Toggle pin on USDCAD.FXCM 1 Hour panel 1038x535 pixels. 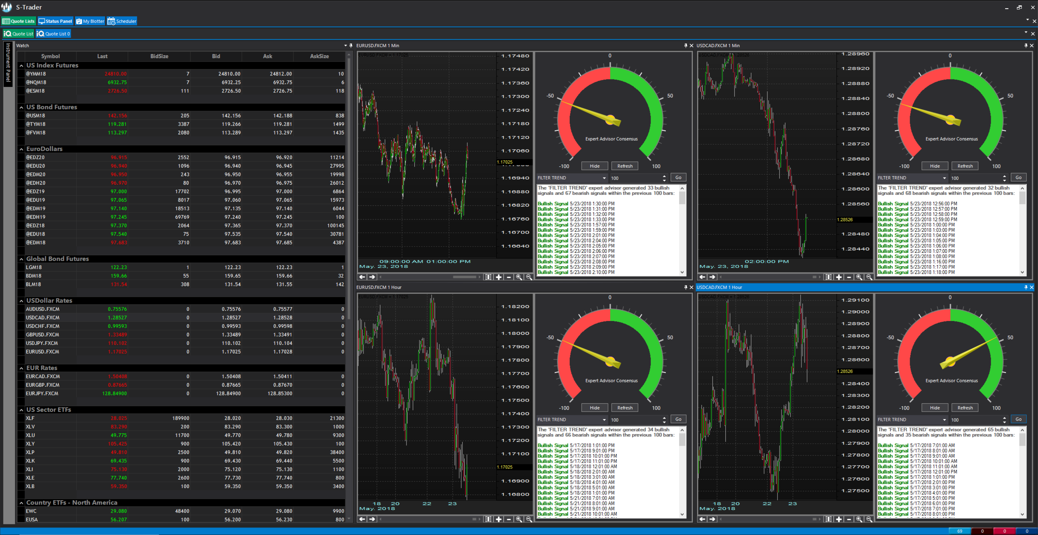1026,287
